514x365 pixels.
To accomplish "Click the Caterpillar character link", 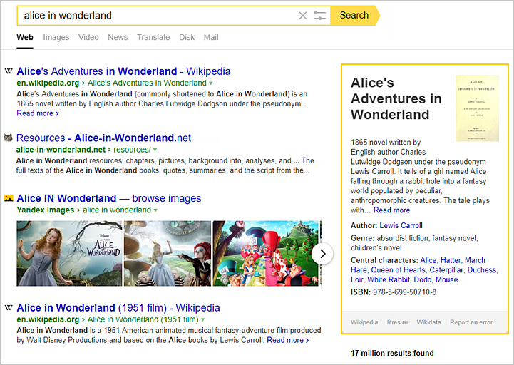I will click(x=446, y=270).
